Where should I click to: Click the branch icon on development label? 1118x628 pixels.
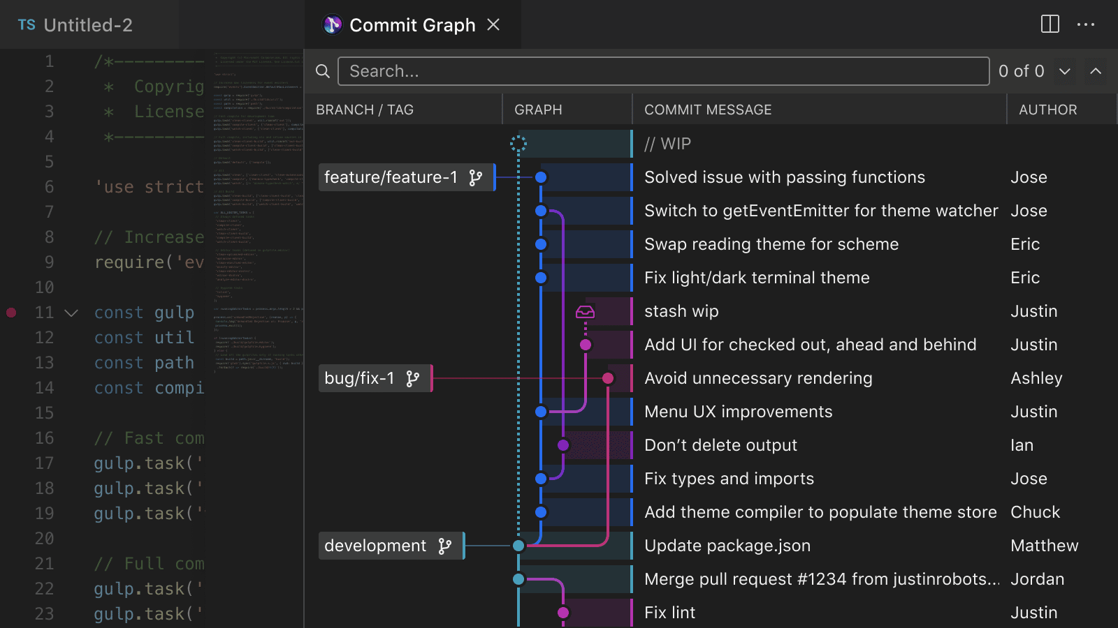(445, 546)
